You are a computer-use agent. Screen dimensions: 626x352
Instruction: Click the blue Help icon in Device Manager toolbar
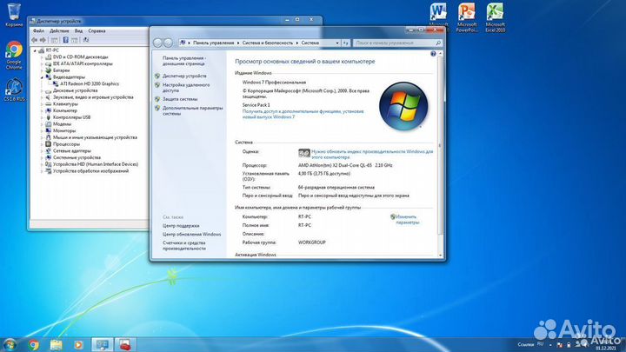(x=65, y=40)
